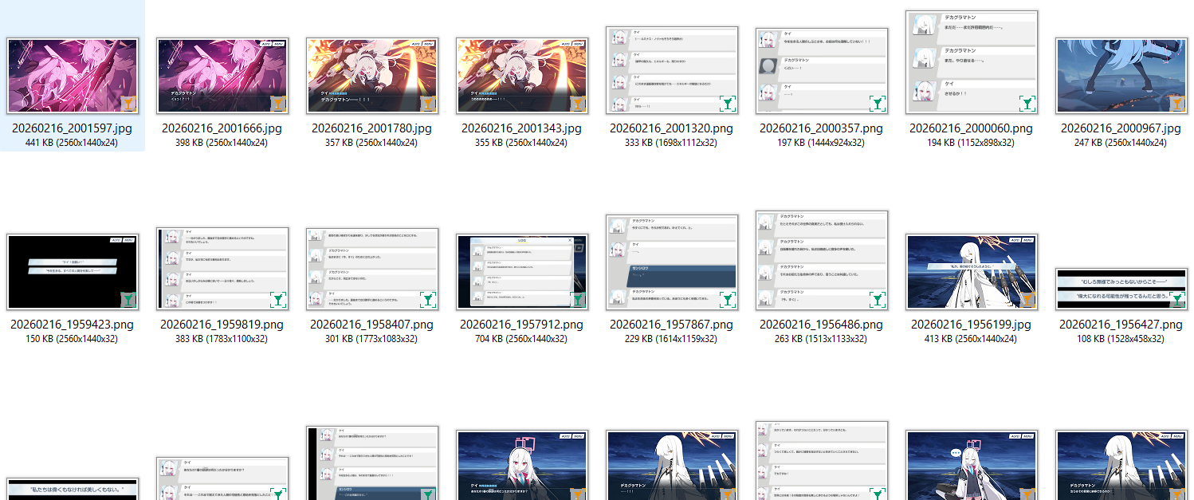Image resolution: width=1194 pixels, height=500 pixels.
Task: Click the file name 20260216_1956486.png
Action: [x=822, y=325]
